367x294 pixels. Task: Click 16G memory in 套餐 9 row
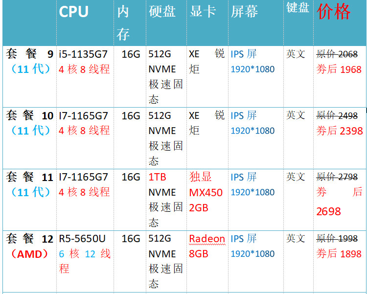[131, 54]
